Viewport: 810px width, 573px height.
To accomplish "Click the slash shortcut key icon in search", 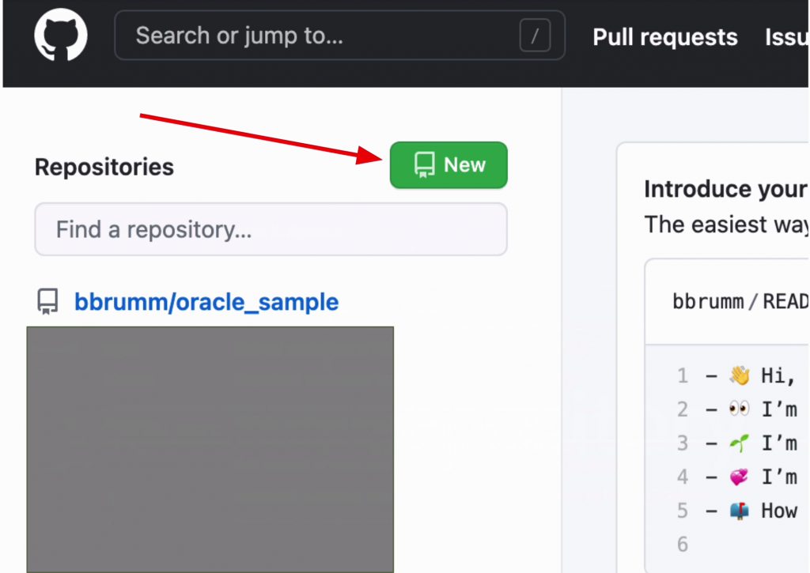I will click(535, 36).
